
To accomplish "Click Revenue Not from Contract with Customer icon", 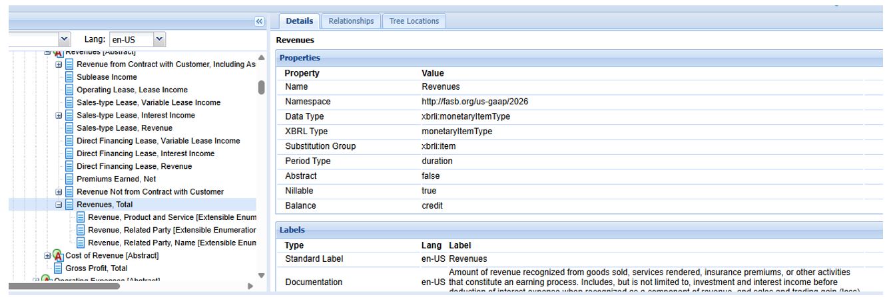I will coord(70,192).
